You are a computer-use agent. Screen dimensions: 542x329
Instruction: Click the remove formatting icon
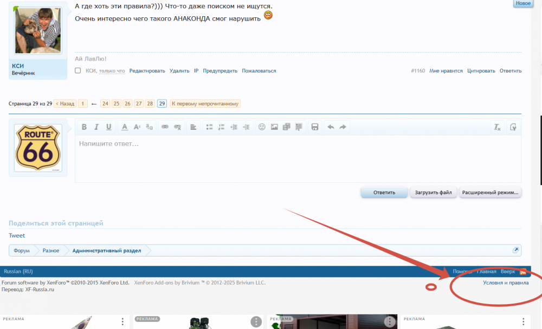pos(496,127)
